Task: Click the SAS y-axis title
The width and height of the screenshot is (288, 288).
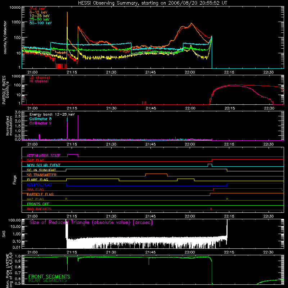Action: click(x=4, y=234)
